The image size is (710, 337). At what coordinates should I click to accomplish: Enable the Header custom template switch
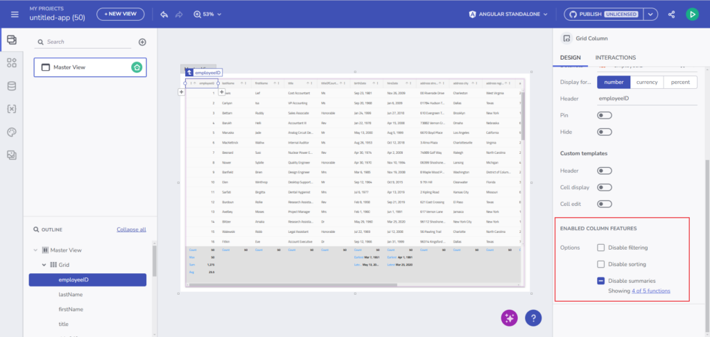pyautogui.click(x=604, y=171)
